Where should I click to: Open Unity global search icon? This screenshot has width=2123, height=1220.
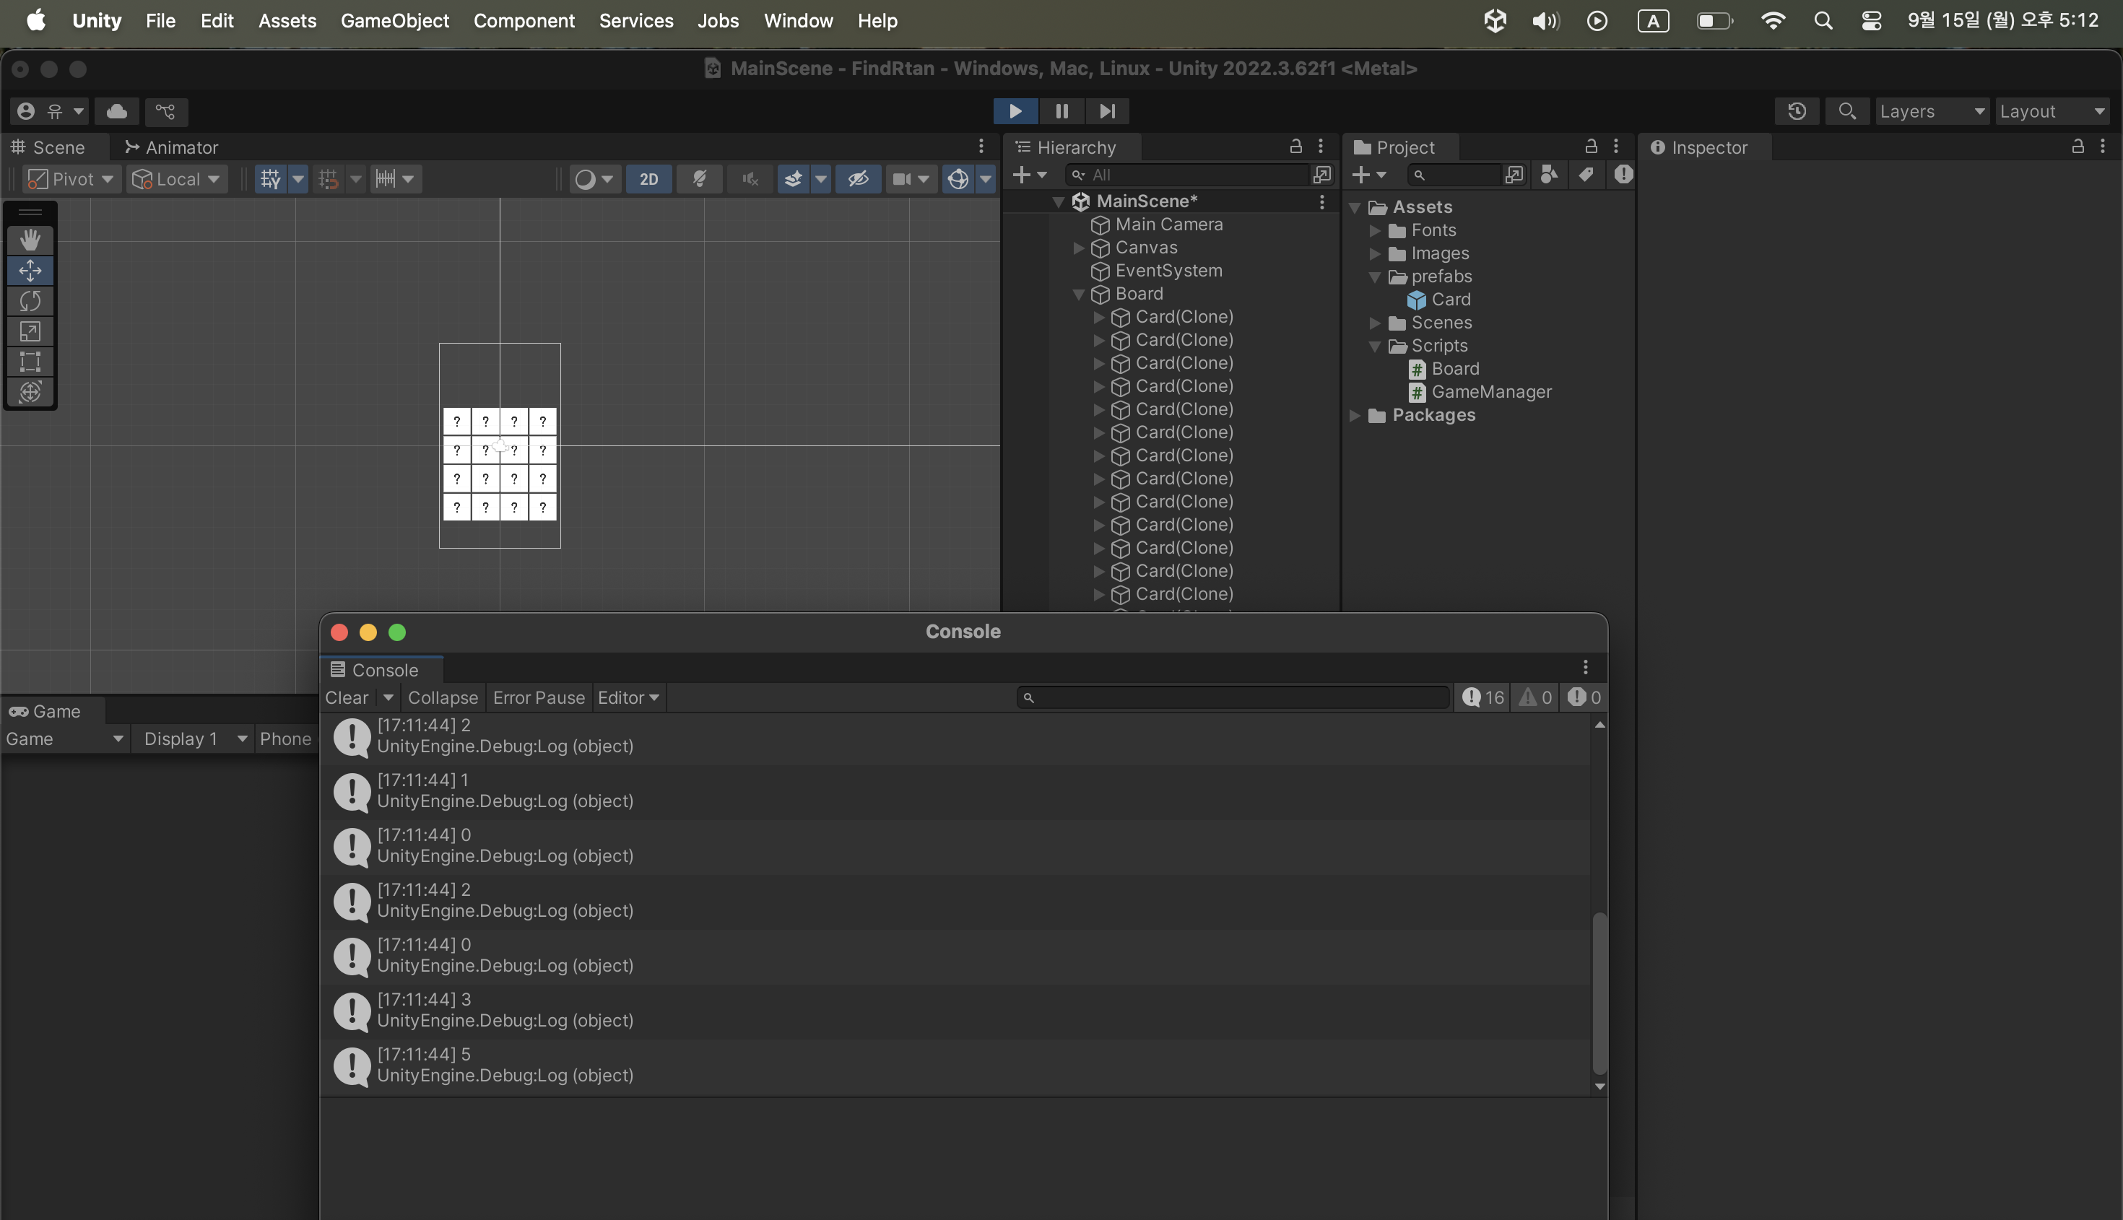click(1847, 111)
